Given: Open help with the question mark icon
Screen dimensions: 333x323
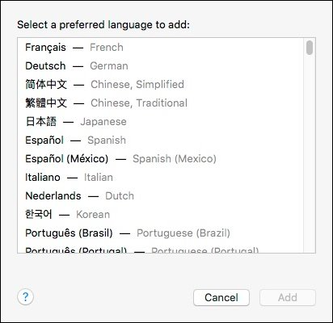Looking at the screenshot, I should coord(25,297).
